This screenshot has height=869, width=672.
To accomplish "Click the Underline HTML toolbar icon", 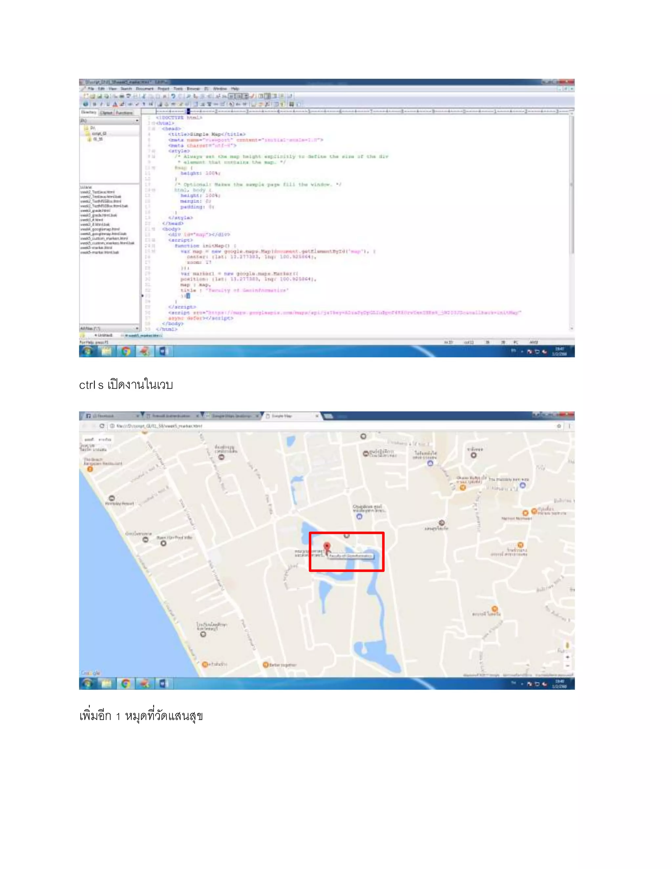I will (x=108, y=104).
